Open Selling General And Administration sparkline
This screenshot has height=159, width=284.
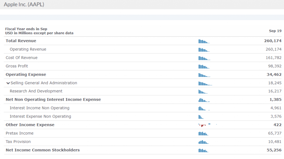tap(205, 83)
